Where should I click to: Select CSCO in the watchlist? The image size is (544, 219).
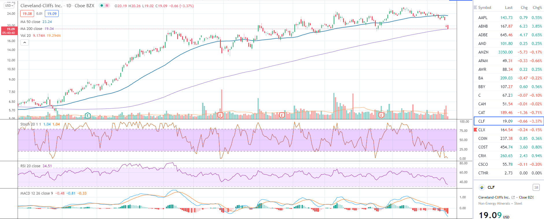pyautogui.click(x=509, y=164)
